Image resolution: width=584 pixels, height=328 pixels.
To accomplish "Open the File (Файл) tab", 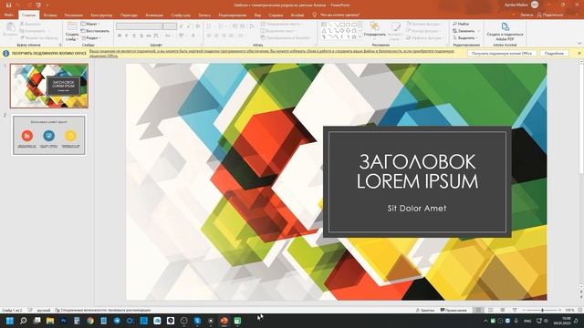I will [9, 15].
